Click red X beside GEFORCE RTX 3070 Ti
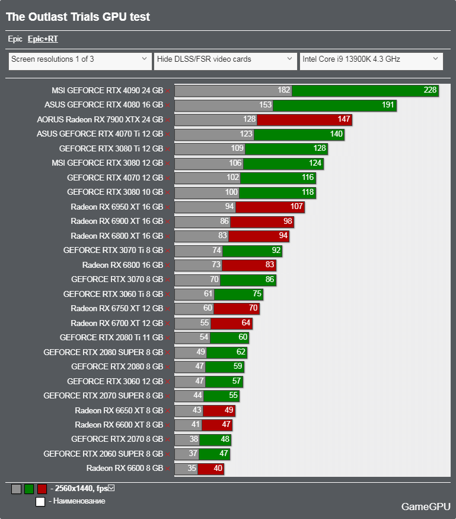Screen dimensions: 456x519 point(168,251)
